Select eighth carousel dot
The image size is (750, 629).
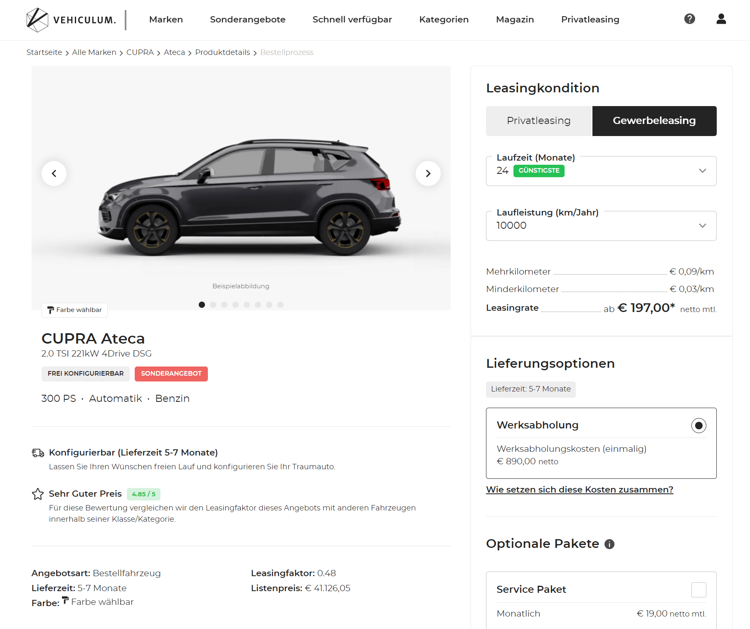(281, 305)
